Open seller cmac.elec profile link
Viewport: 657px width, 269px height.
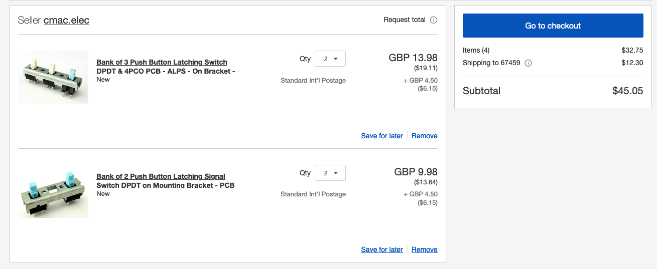tap(66, 21)
